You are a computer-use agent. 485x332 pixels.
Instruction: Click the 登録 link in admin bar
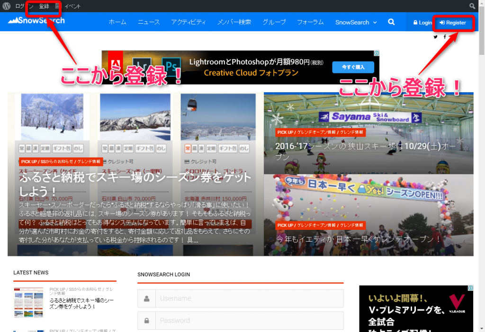click(44, 6)
